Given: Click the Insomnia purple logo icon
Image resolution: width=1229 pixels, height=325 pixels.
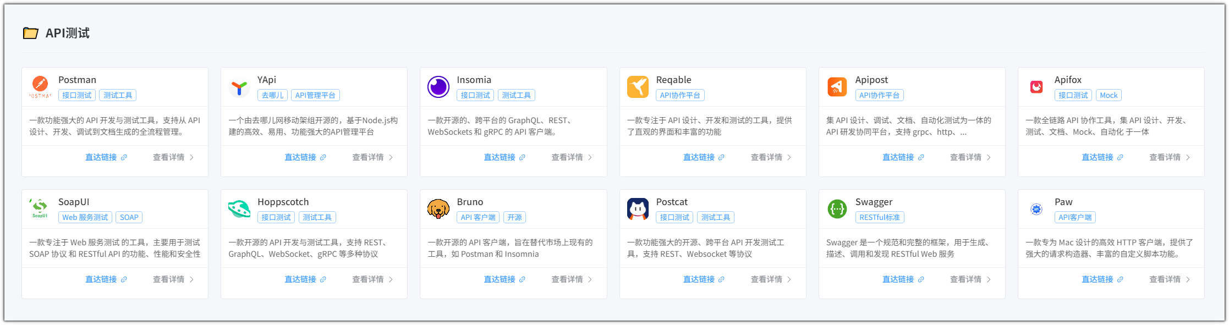Looking at the screenshot, I should (x=438, y=87).
